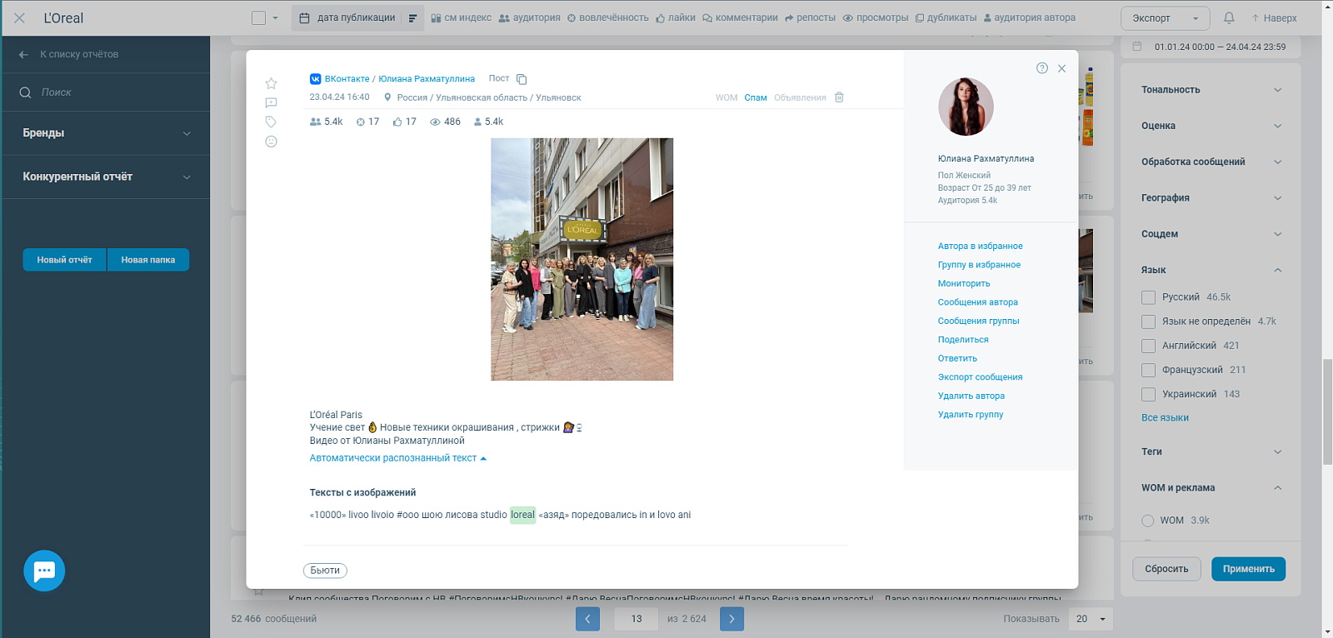
Task: Sort by лайки in the toolbar
Action: (675, 17)
